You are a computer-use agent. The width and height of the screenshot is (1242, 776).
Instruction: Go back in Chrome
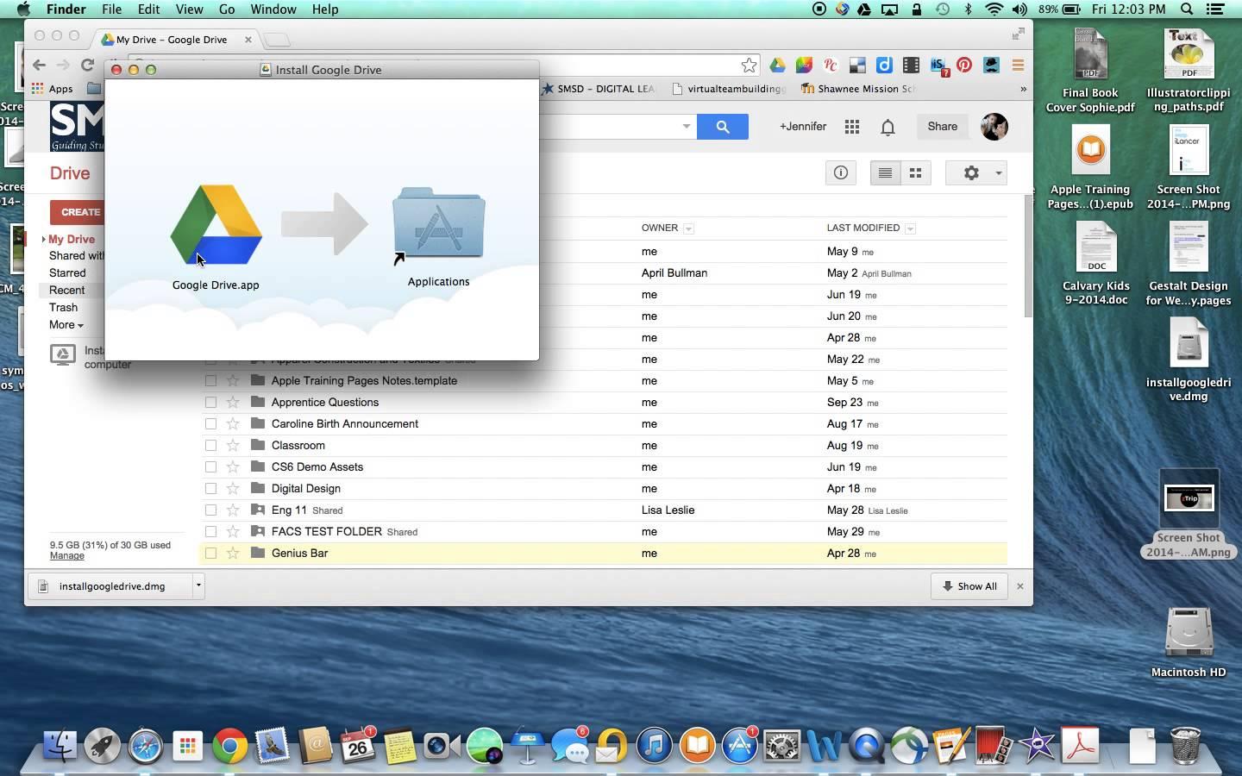(39, 66)
